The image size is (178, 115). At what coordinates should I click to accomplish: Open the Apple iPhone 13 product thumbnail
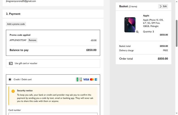[x=130, y=25]
